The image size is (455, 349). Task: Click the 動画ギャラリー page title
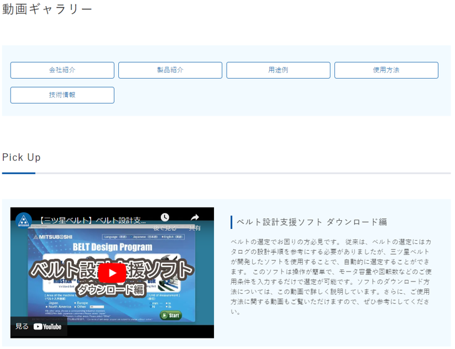47,9
